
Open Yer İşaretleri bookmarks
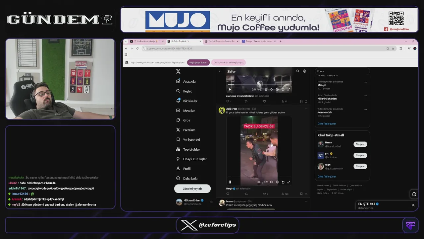click(188, 140)
